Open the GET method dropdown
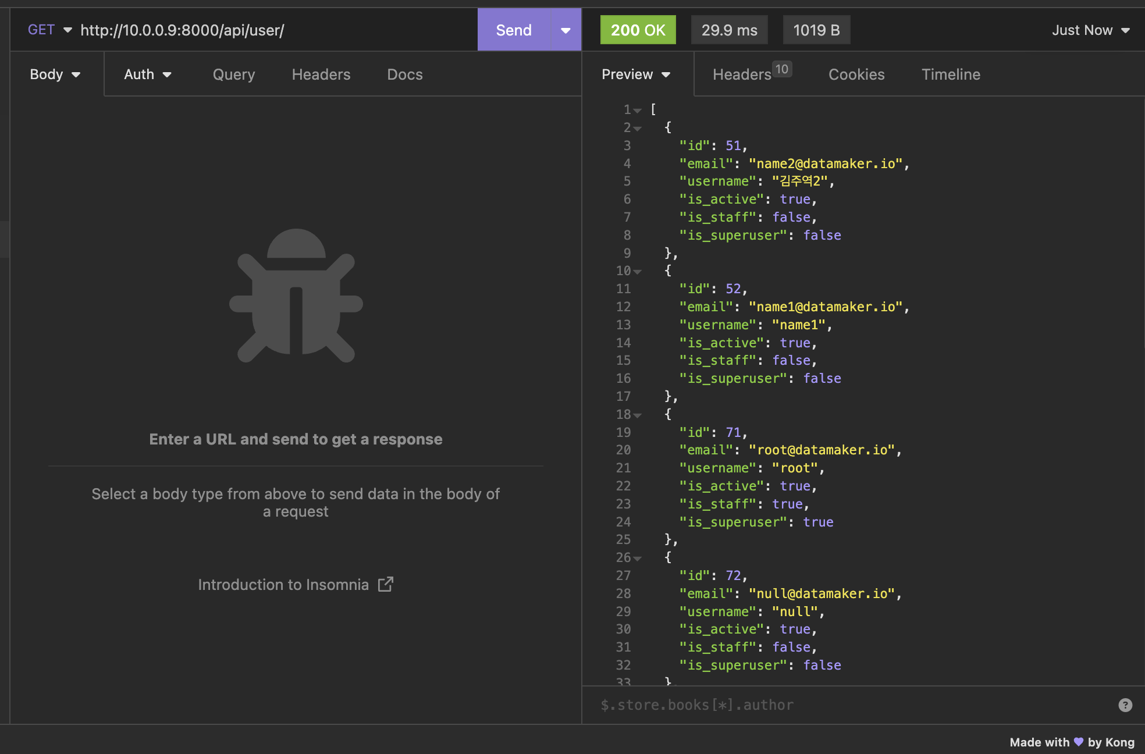This screenshot has height=754, width=1145. tap(49, 30)
